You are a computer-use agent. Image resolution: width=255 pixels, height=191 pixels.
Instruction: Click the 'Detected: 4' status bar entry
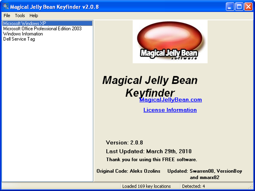tap(193, 186)
